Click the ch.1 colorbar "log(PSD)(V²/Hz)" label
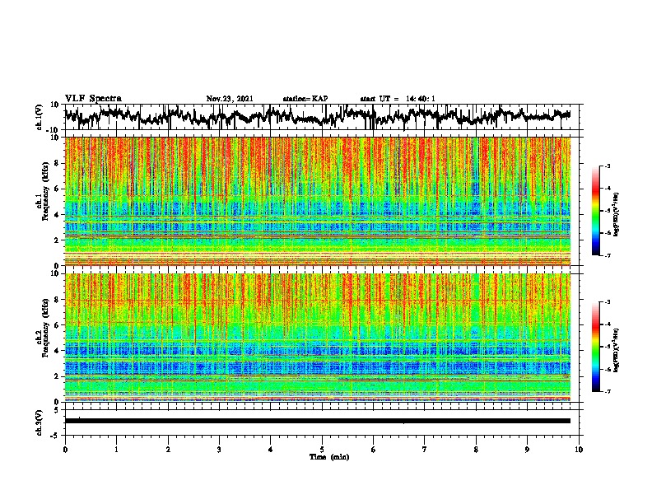The height and width of the screenshot is (504, 652). point(616,214)
